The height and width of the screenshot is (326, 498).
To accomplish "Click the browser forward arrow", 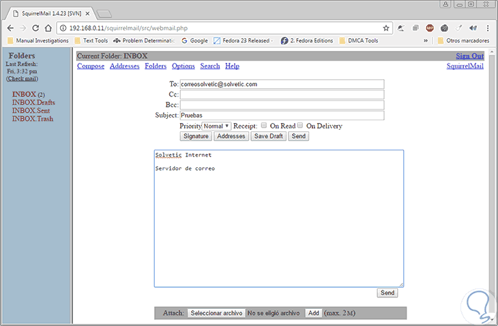I will [x=23, y=28].
